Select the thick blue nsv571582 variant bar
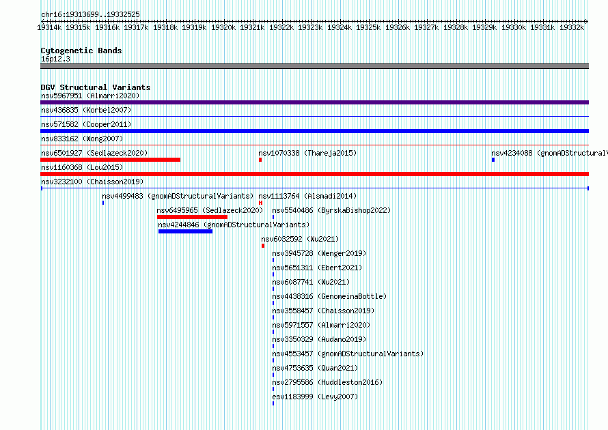The width and height of the screenshot is (608, 430). point(314,131)
